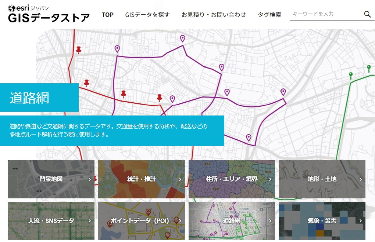The image size is (375, 242).
Task: Open the タグ検索 link
Action: tap(269, 15)
